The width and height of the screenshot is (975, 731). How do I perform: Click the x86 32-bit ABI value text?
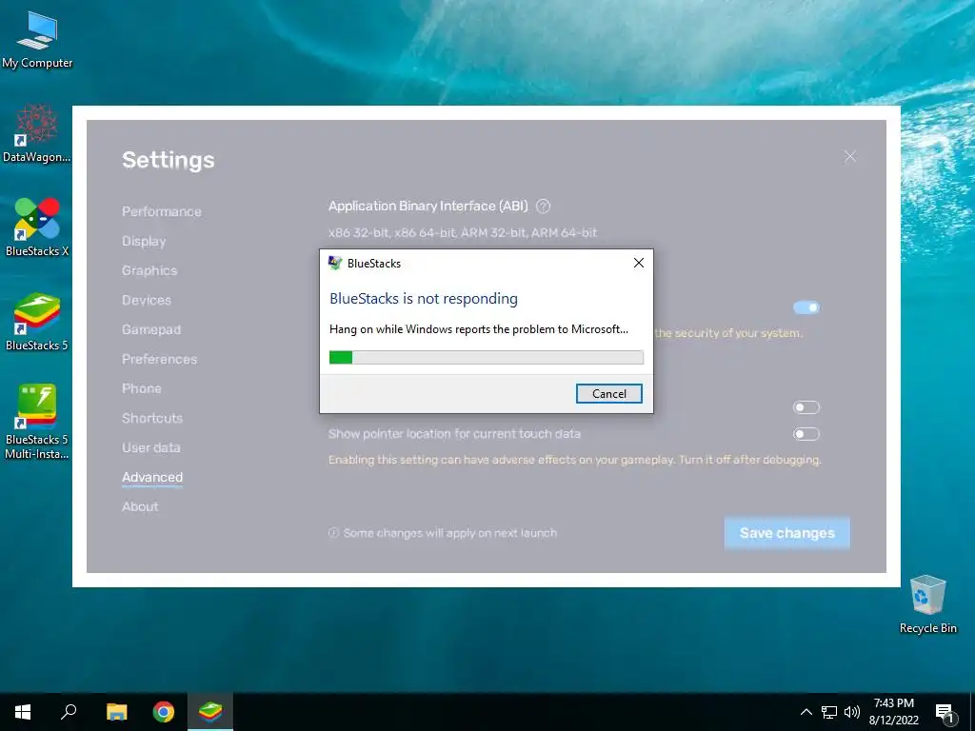[x=462, y=233]
